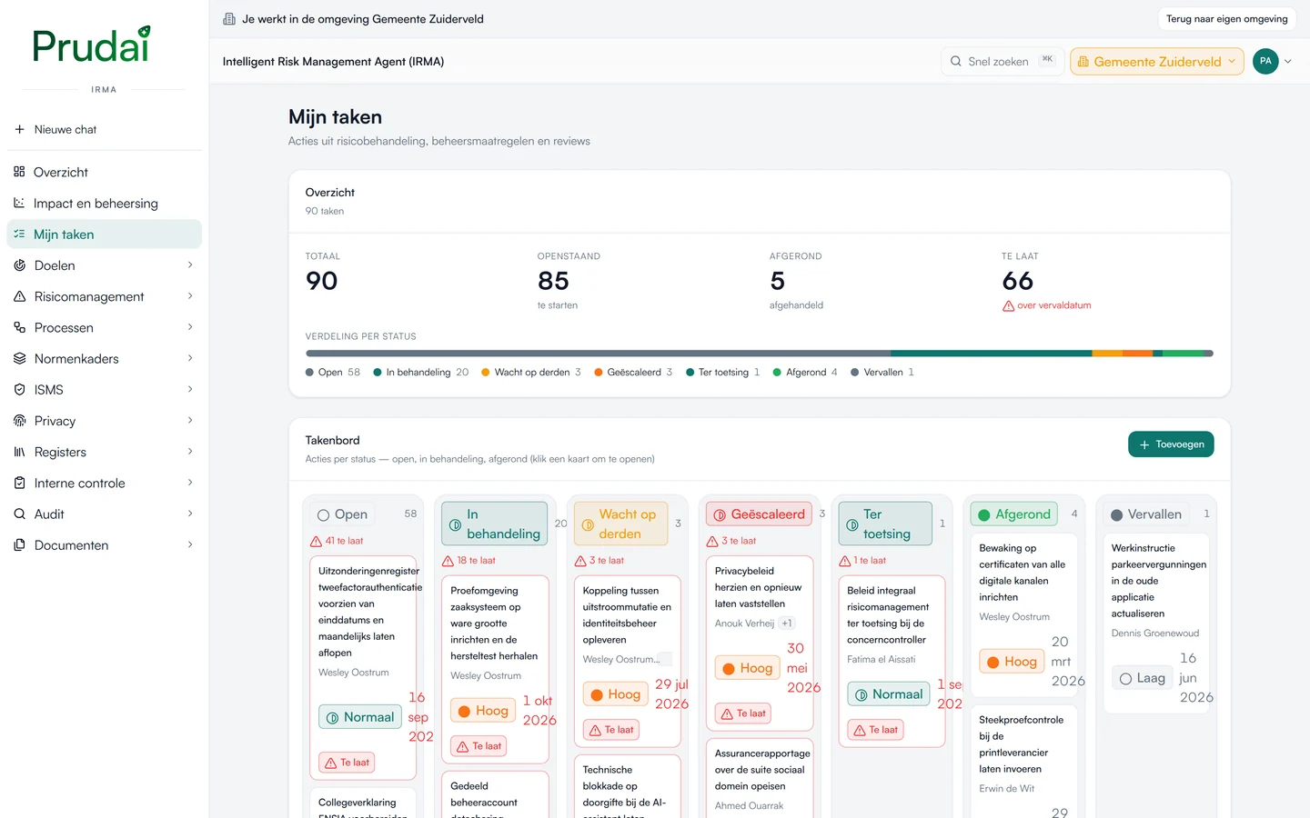Go to Interne controle section
This screenshot has height=818, width=1310.
[x=104, y=483]
